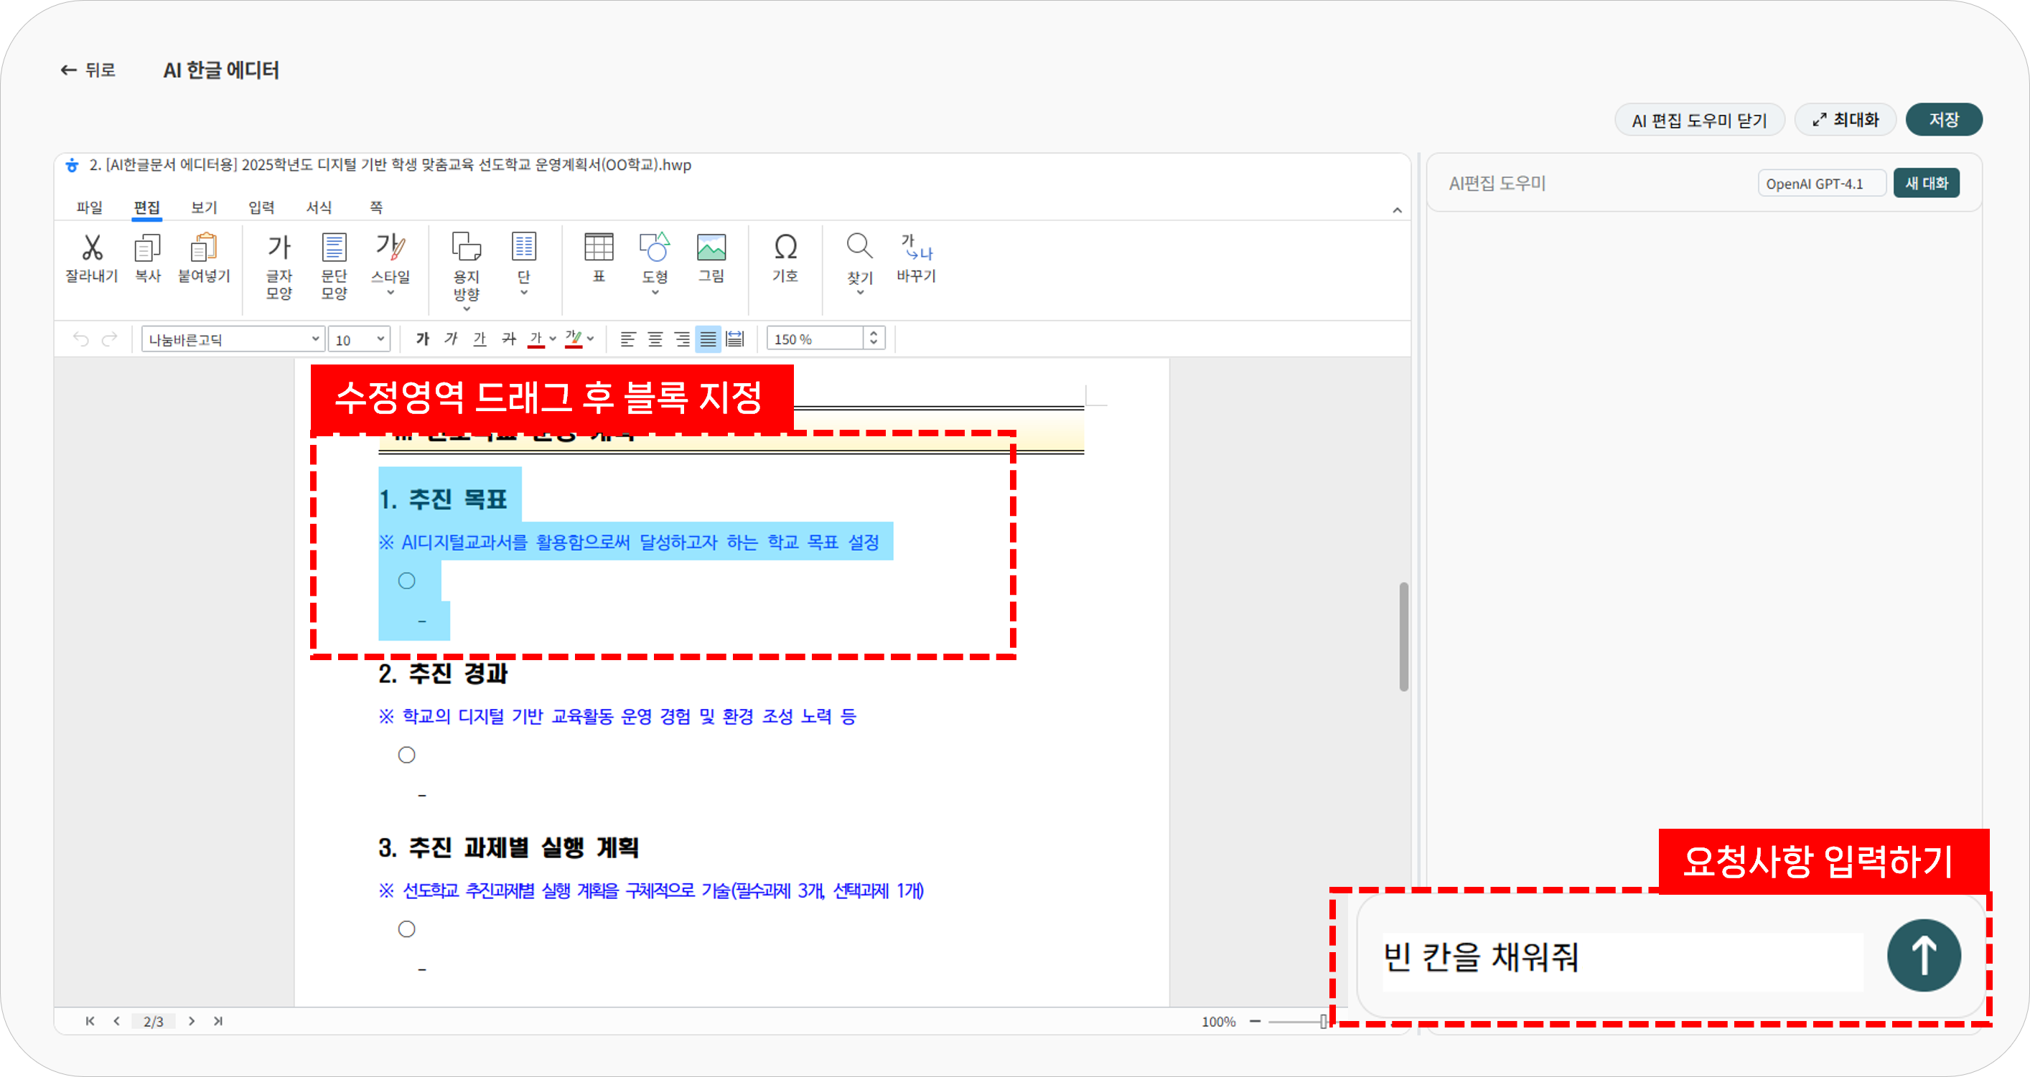Click the Cut (잘라내기) icon

(x=91, y=248)
